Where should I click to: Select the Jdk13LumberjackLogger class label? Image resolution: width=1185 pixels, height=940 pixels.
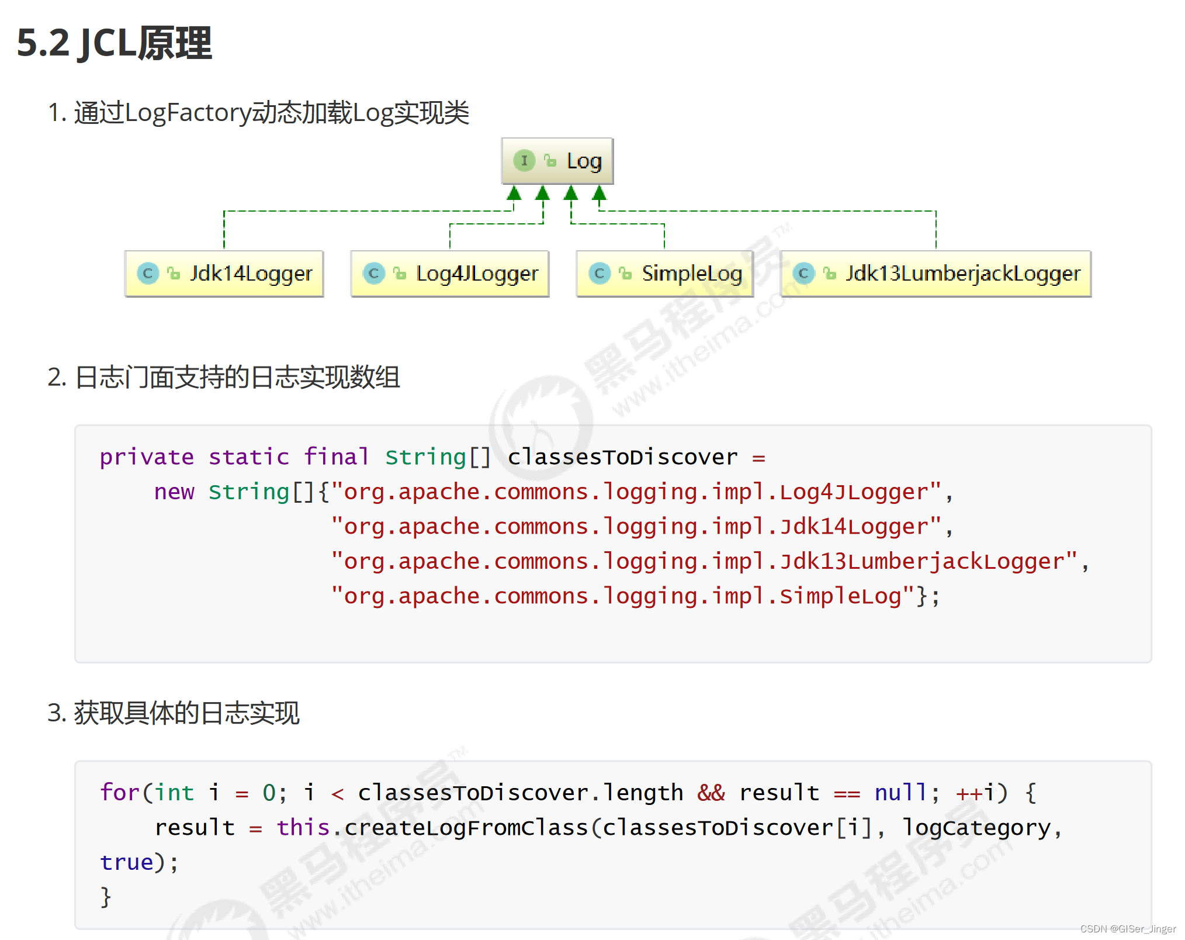pyautogui.click(x=963, y=274)
